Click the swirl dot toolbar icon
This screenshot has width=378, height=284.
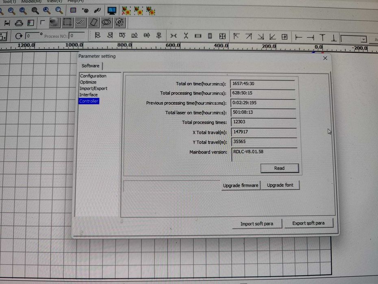pyautogui.click(x=85, y=10)
